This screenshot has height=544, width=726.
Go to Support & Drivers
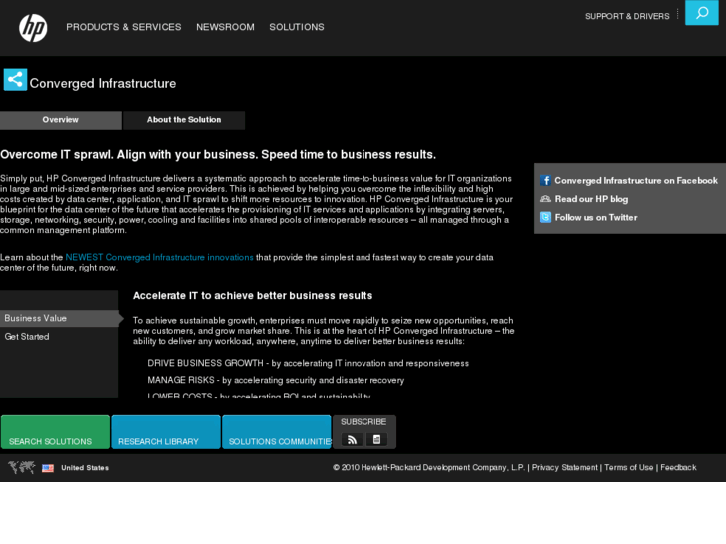click(627, 16)
